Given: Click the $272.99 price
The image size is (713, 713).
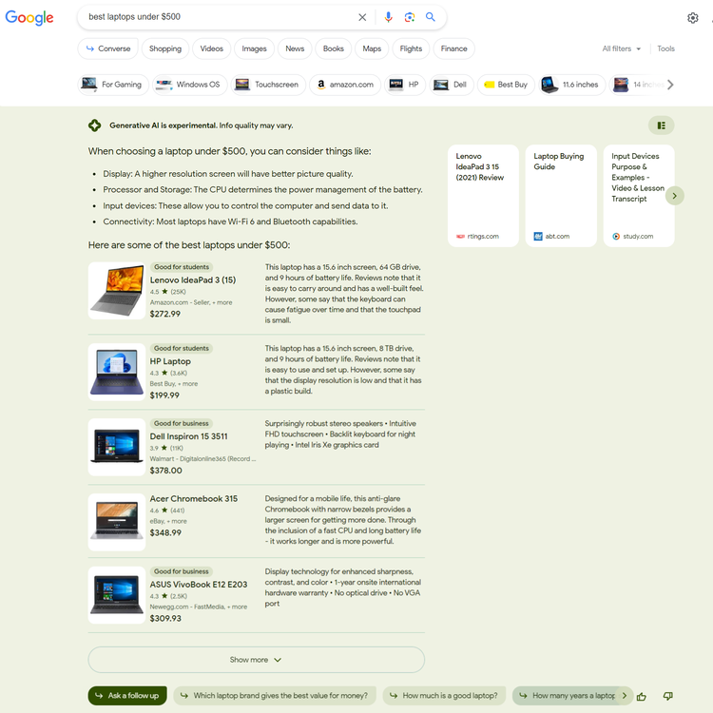Looking at the screenshot, I should coord(165,315).
